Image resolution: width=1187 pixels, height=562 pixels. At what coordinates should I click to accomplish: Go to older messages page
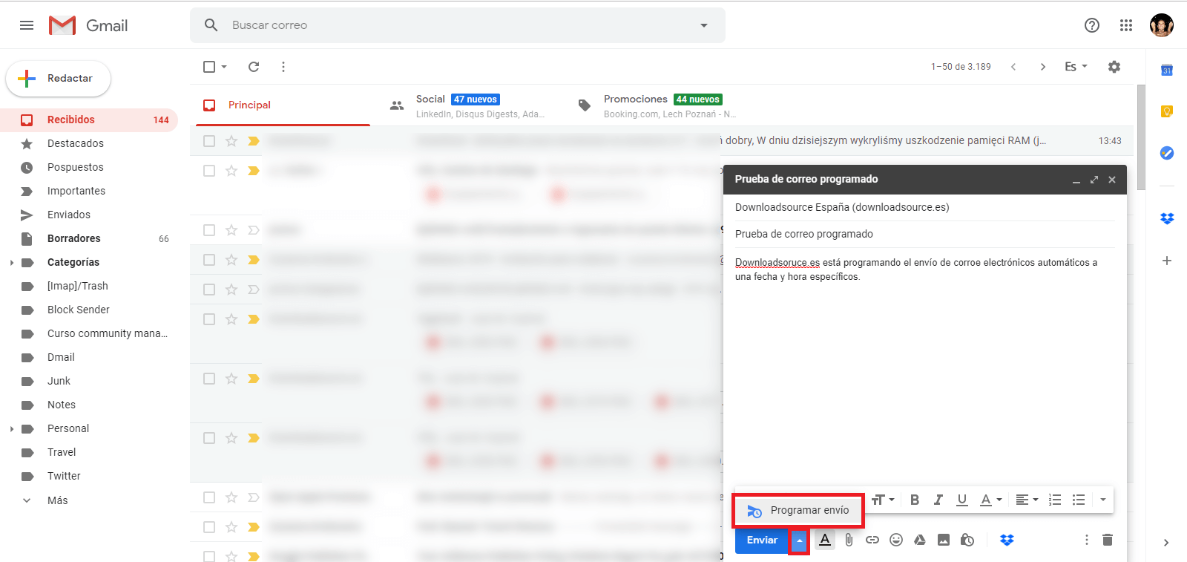click(1043, 67)
